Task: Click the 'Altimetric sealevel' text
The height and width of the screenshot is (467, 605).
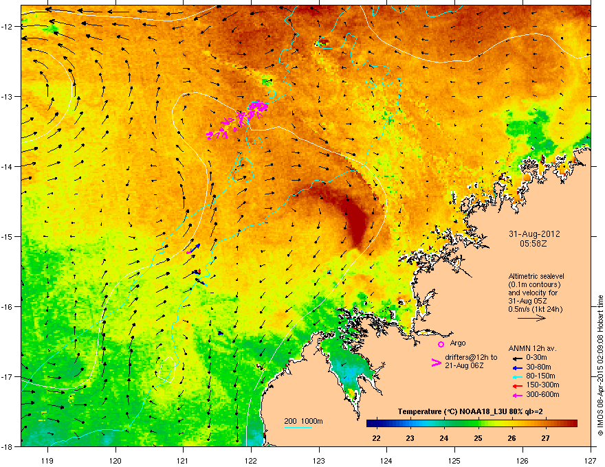Action: pos(536,276)
